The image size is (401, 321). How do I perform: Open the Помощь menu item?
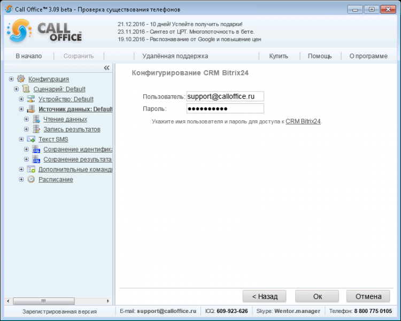(x=320, y=56)
